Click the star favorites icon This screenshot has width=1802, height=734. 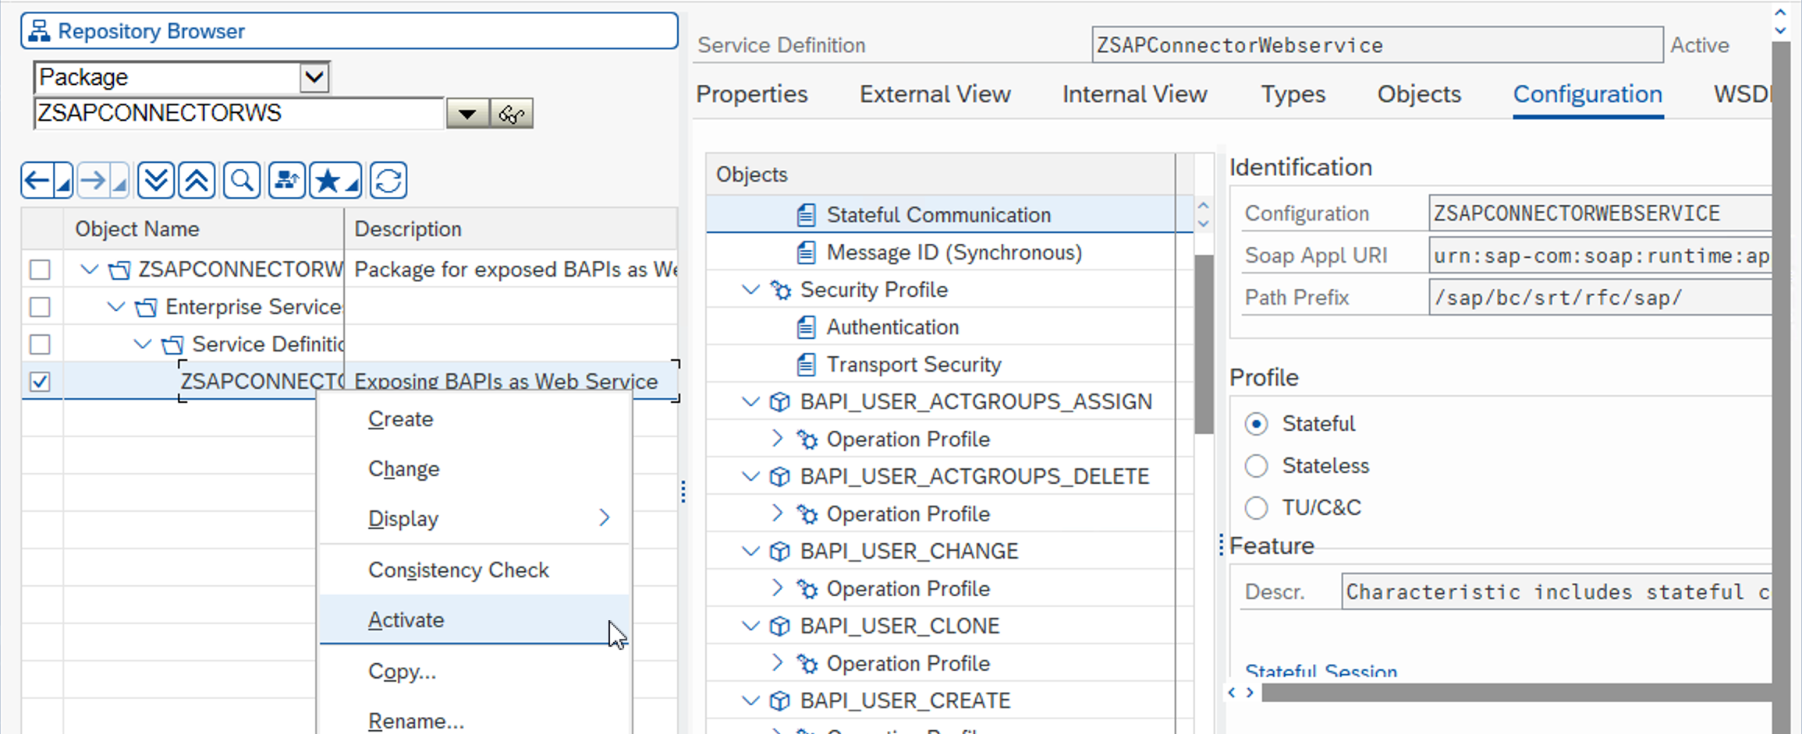pos(328,181)
